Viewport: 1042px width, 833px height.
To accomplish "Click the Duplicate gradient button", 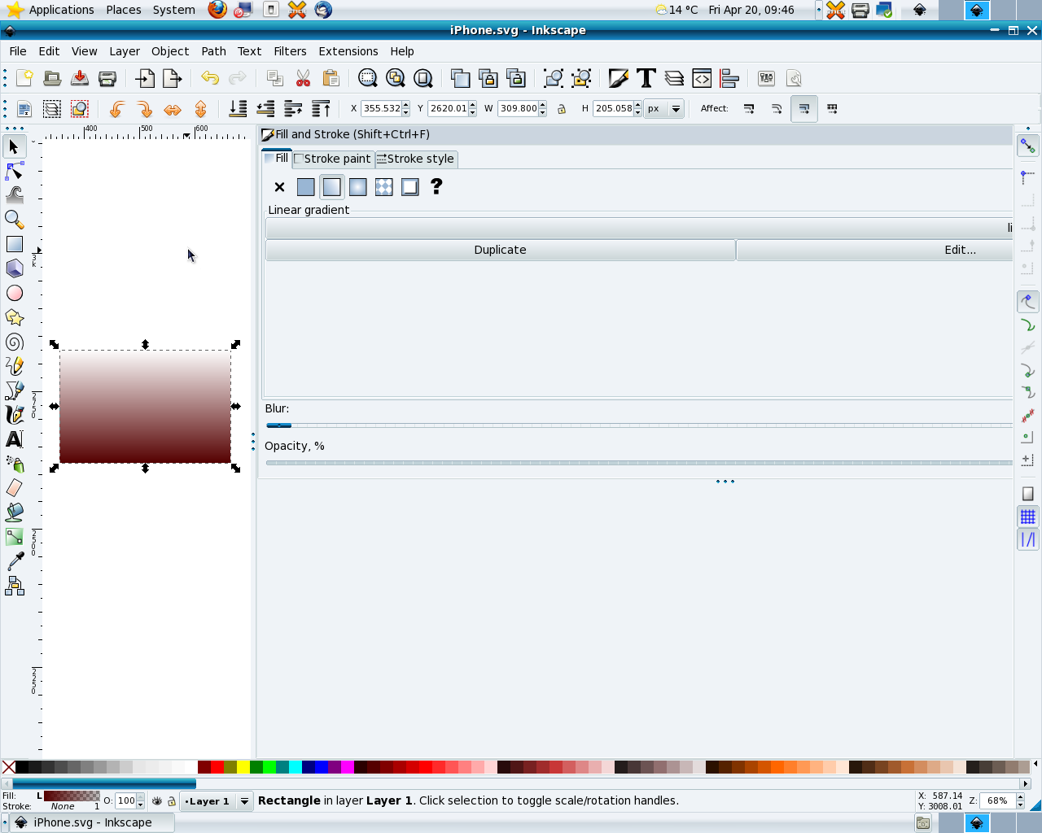I will click(500, 250).
